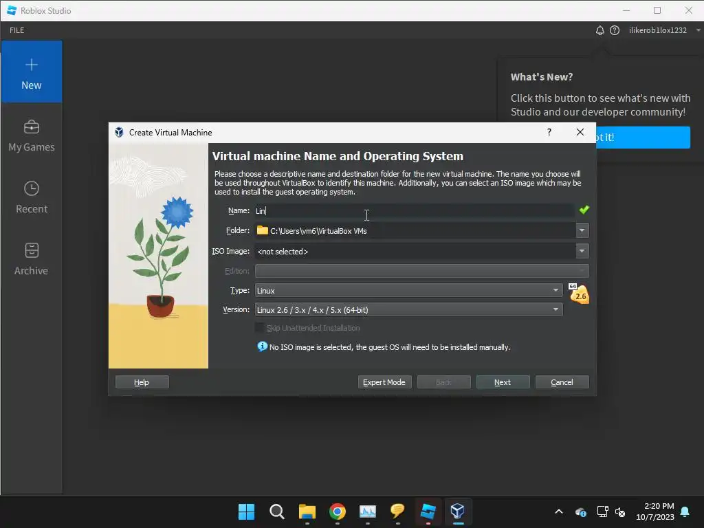Expand the Folder path dropdown arrow
This screenshot has height=528, width=704.
pos(582,231)
